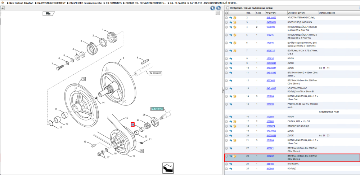Open part number link 9838302
Image resolution: width=360 pixels, height=175 pixels.
point(270,27)
